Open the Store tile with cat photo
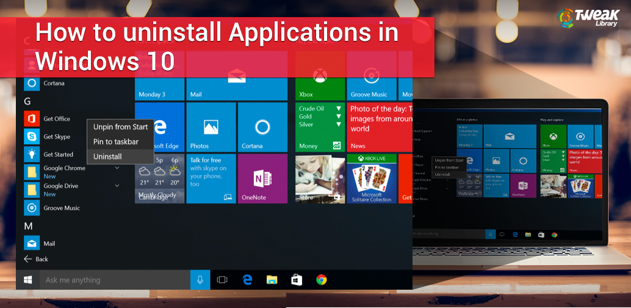The height and width of the screenshot is (308, 631). tap(320, 179)
